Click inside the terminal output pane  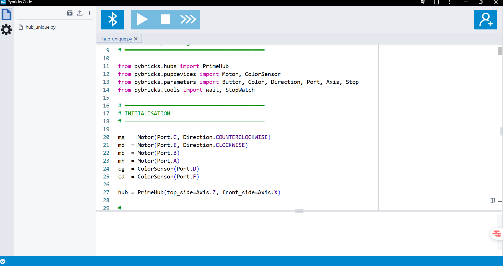click(296, 234)
